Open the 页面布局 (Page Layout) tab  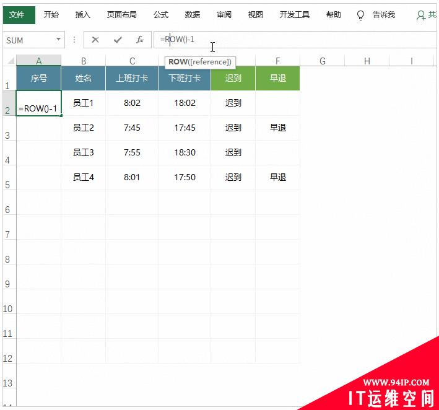[x=122, y=15]
